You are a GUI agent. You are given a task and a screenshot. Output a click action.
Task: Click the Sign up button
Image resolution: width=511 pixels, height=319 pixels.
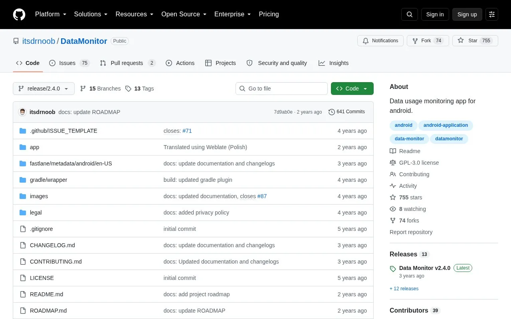[467, 14]
